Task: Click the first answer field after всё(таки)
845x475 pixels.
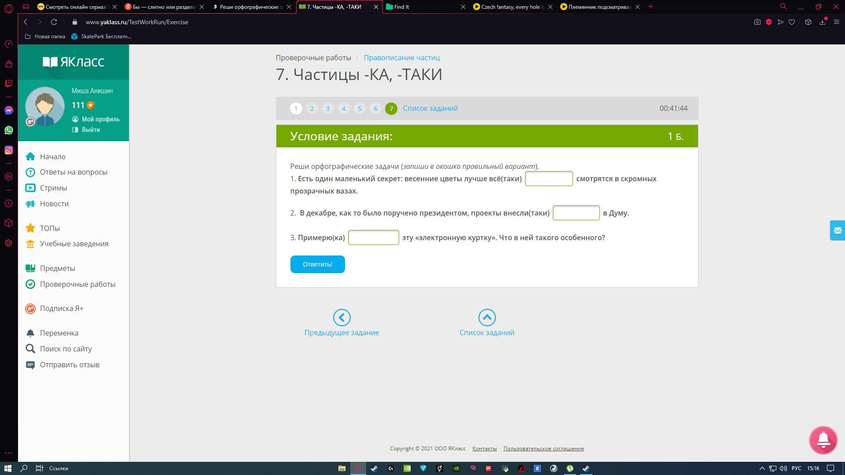Action: pyautogui.click(x=548, y=179)
